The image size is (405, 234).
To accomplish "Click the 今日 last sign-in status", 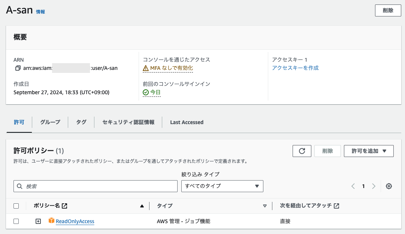I will click(x=152, y=92).
